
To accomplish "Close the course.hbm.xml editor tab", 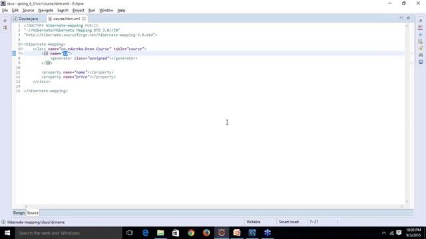I will (x=84, y=19).
